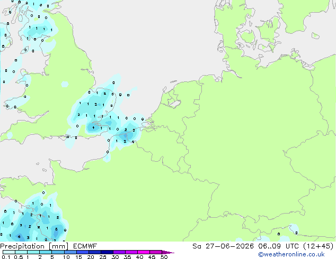Pick the 0.5–1 mm legend swatch
The image size is (336, 259).
[x=21, y=252]
